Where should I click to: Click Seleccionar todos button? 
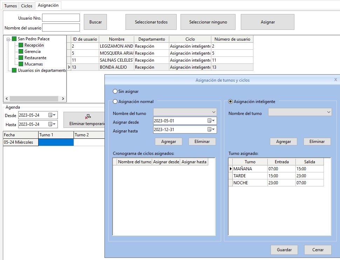pyautogui.click(x=151, y=22)
